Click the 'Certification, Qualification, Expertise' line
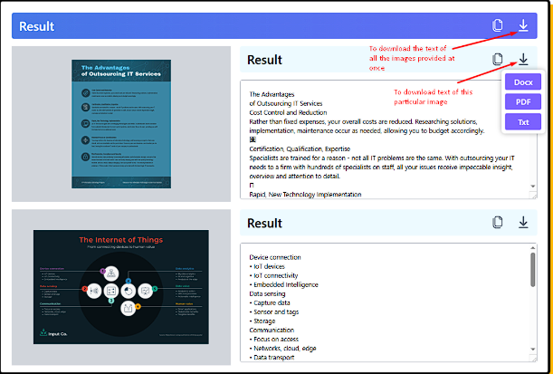The height and width of the screenshot is (374, 553). pos(300,149)
